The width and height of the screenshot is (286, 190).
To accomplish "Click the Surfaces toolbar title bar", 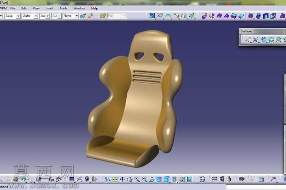I will 262,31.
